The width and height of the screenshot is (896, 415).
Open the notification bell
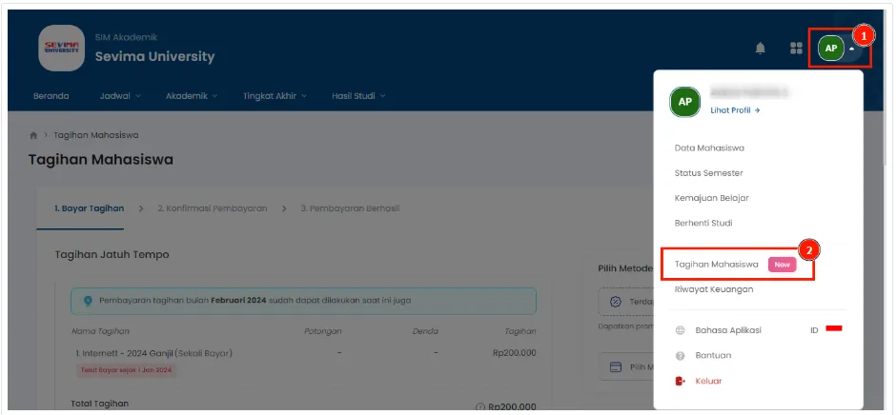pyautogui.click(x=760, y=49)
